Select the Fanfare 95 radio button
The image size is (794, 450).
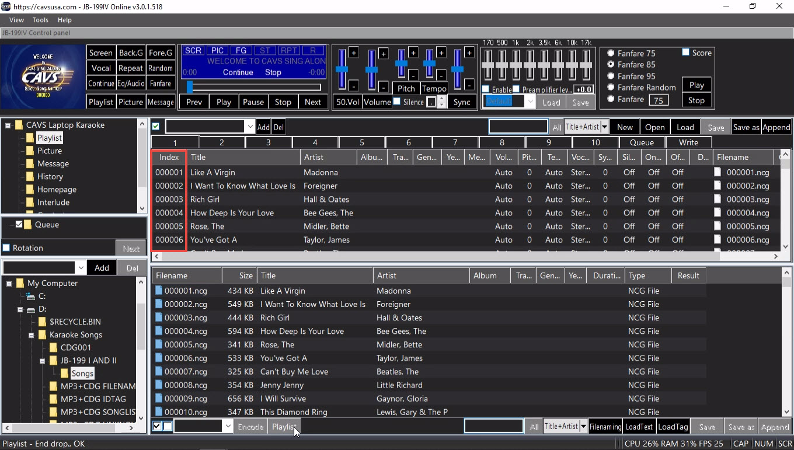(611, 76)
